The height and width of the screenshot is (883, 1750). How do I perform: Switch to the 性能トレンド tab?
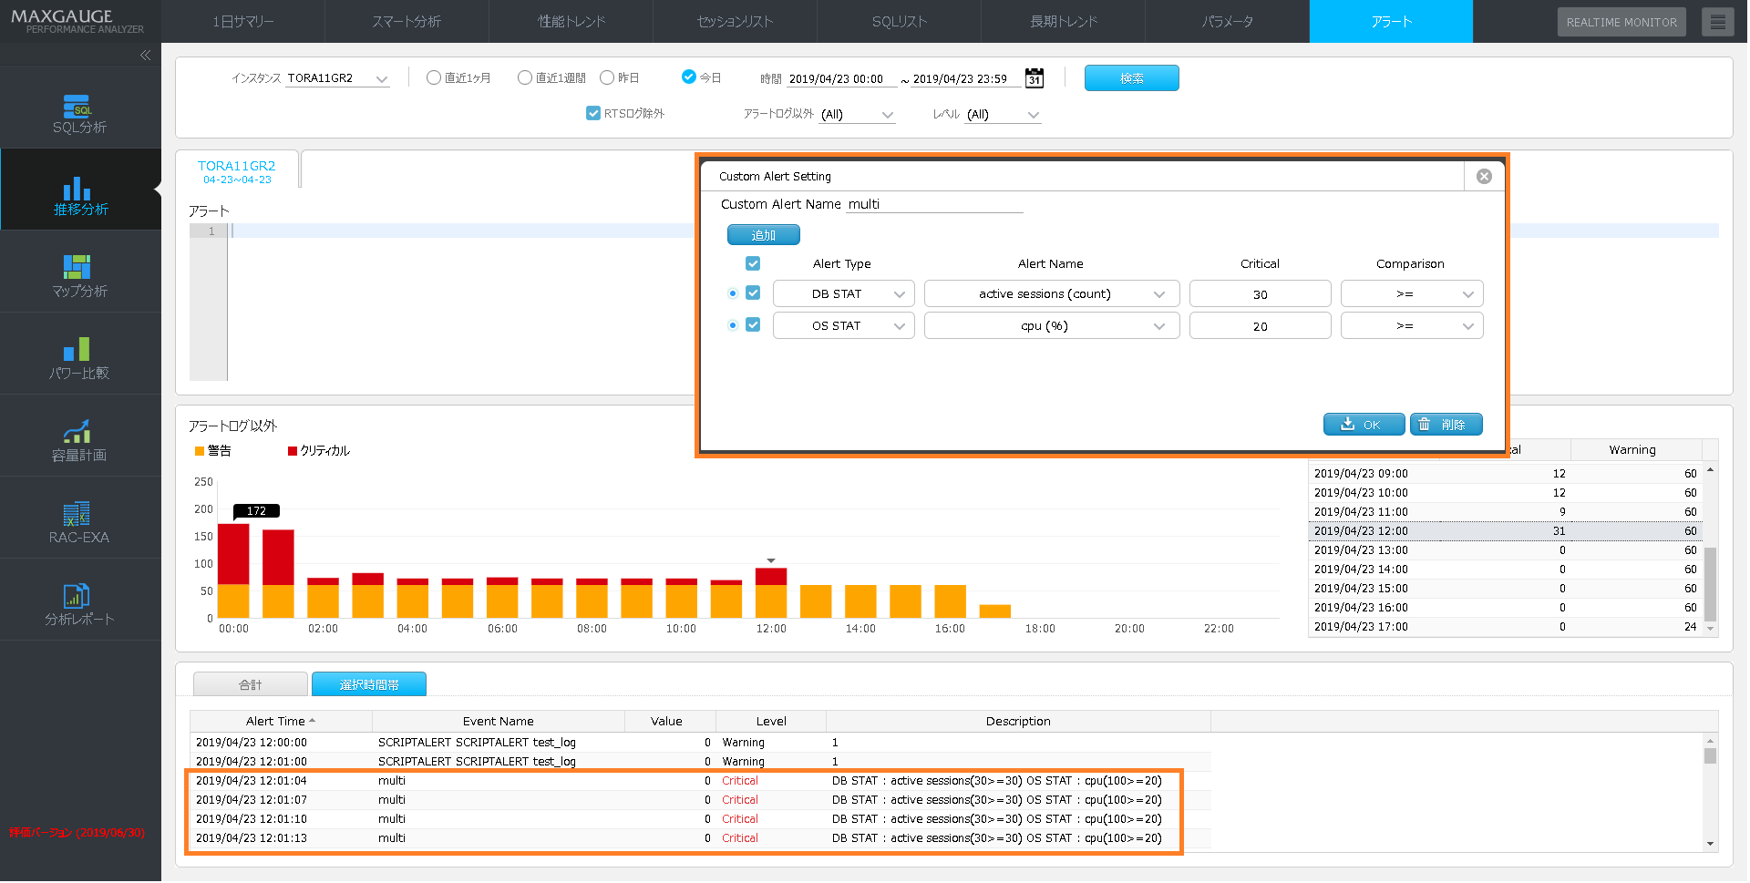click(571, 22)
